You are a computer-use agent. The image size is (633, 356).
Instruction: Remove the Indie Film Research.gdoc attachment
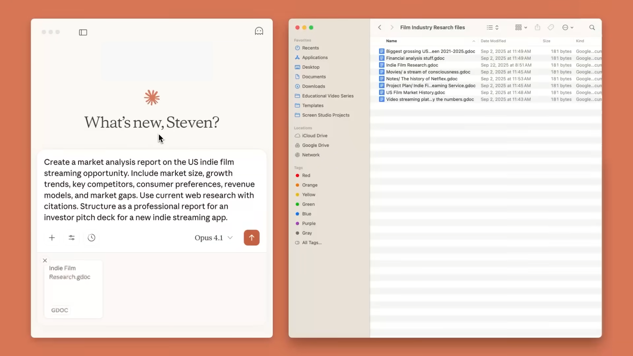(45, 261)
